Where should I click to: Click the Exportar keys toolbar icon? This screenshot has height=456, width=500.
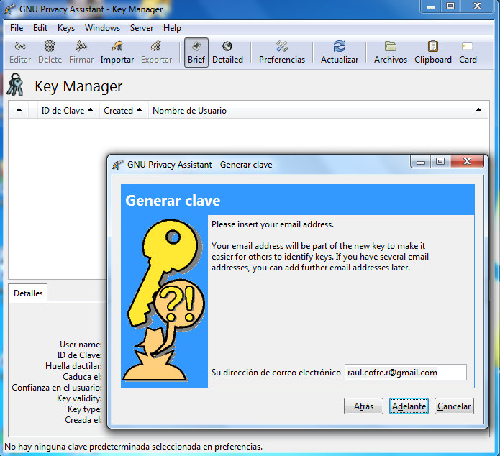click(156, 53)
